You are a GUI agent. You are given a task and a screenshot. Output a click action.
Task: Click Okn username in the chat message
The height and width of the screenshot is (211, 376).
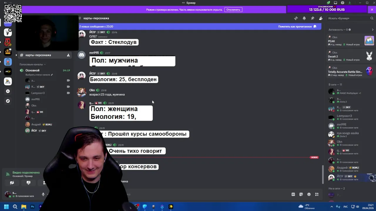point(92,90)
